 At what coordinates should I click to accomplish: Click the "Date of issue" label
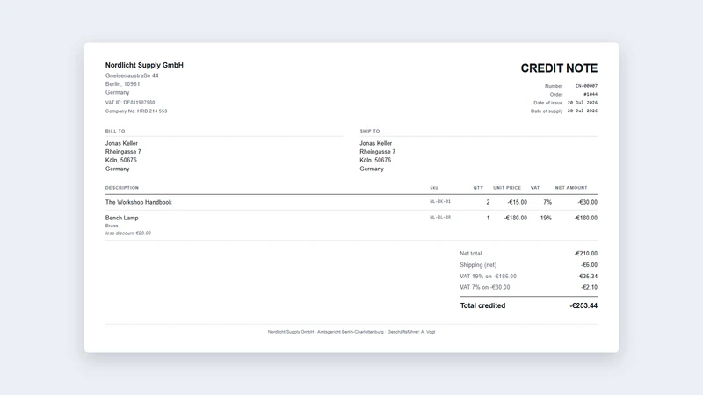[547, 103]
